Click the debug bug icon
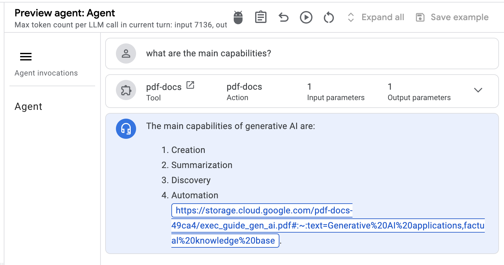This screenshot has width=504, height=265. (x=238, y=17)
